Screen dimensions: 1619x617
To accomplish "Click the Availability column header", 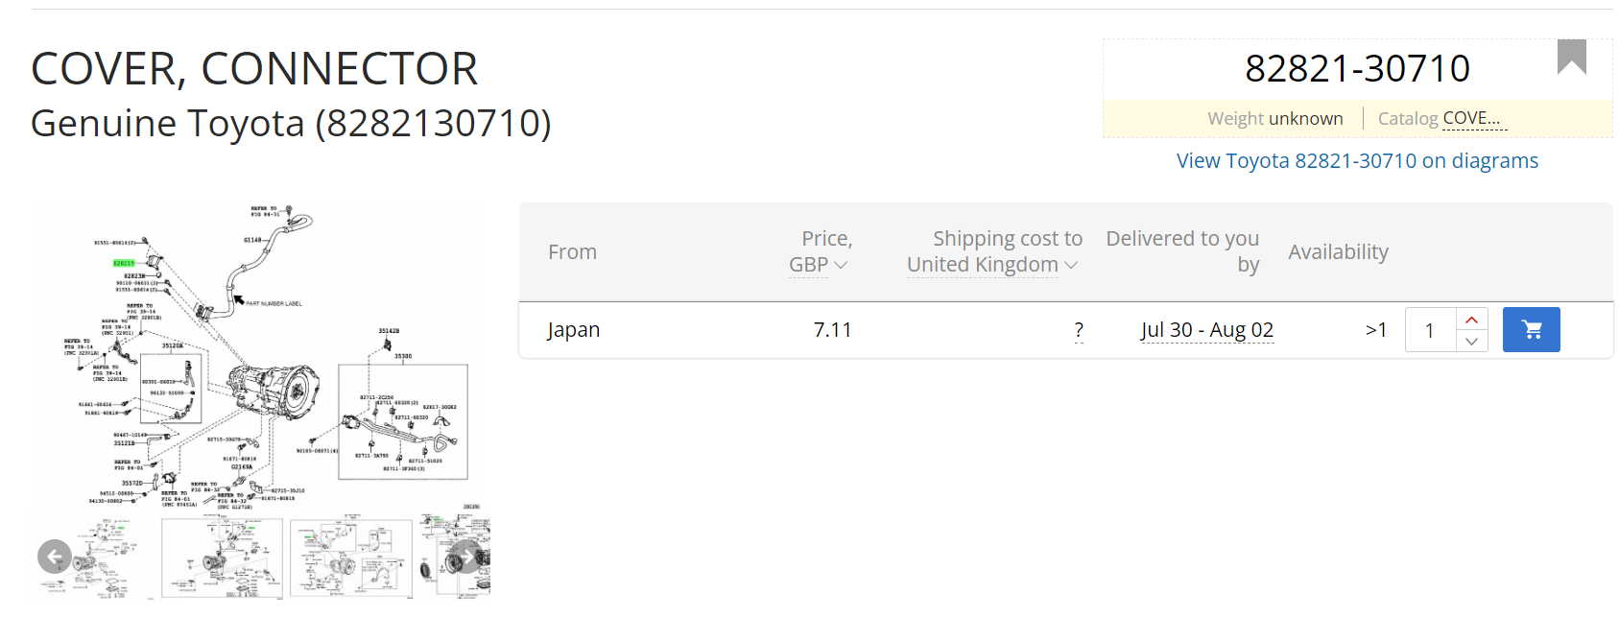I will click(x=1338, y=252).
